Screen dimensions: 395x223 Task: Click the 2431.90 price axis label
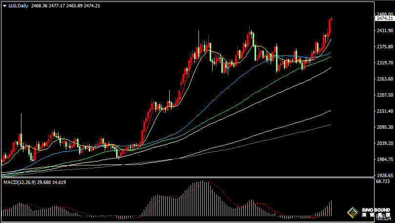(384, 31)
